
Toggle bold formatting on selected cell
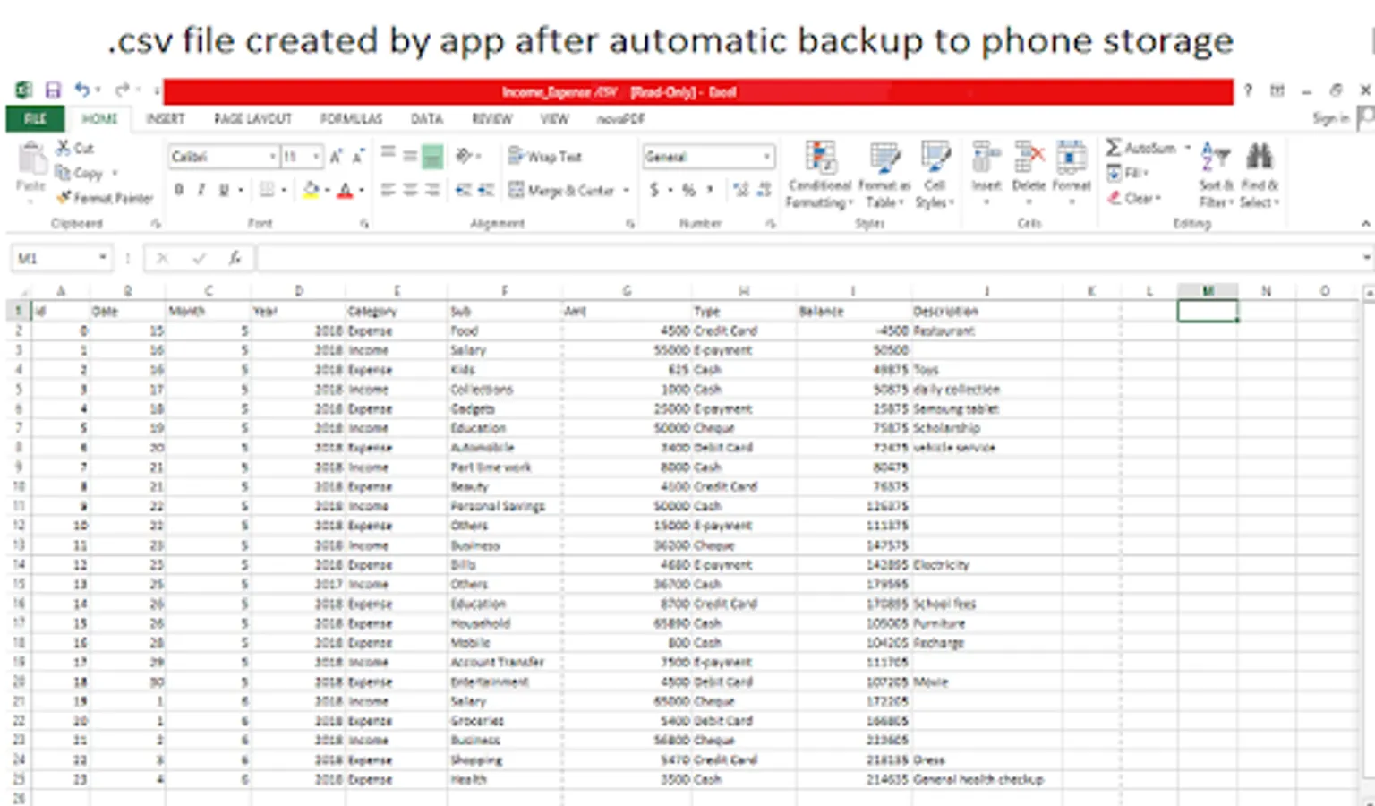click(178, 190)
